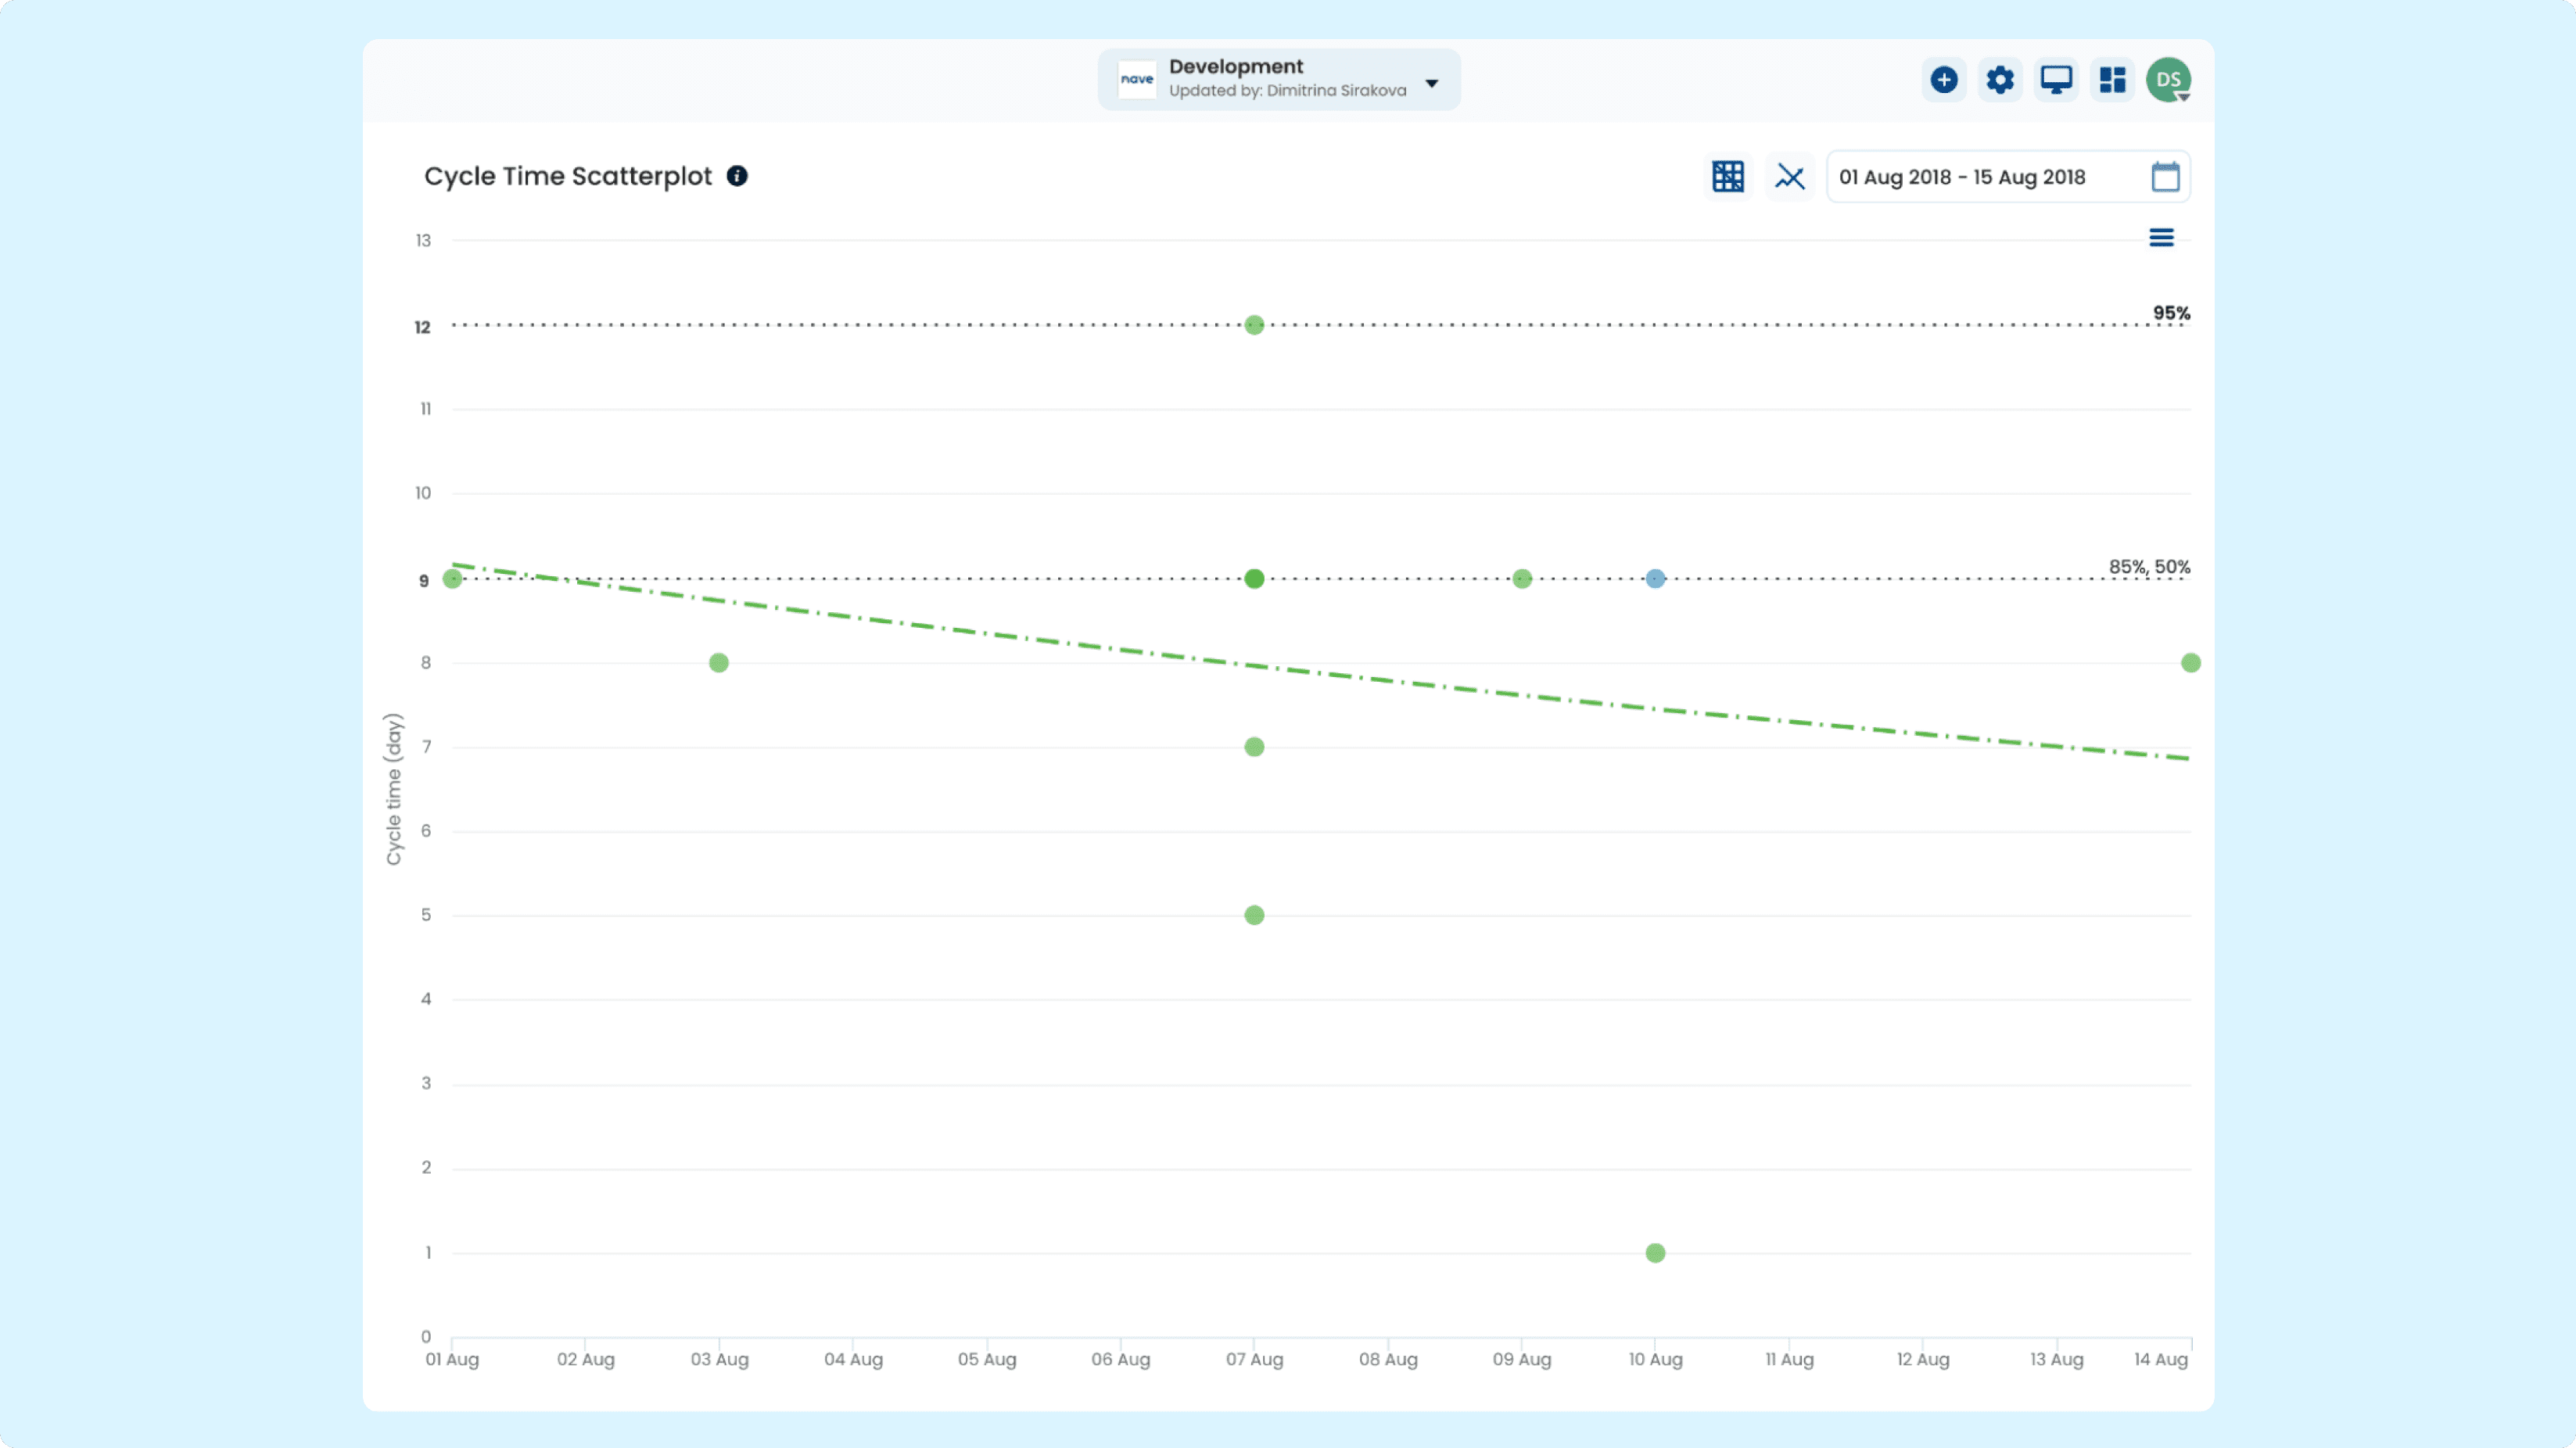Click the date range input 01 Aug 2018 - 15 Aug 2018
This screenshot has width=2576, height=1448.
tap(2008, 177)
